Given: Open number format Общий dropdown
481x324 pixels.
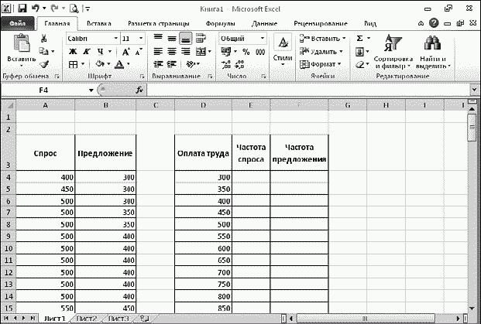Looking at the screenshot, I should [x=263, y=39].
